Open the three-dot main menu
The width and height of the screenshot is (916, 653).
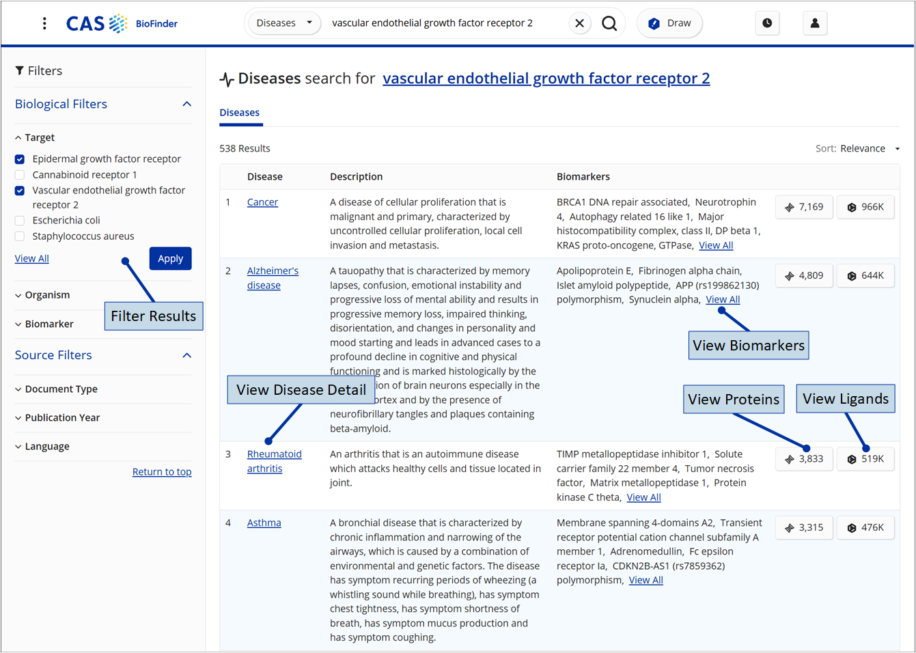44,23
